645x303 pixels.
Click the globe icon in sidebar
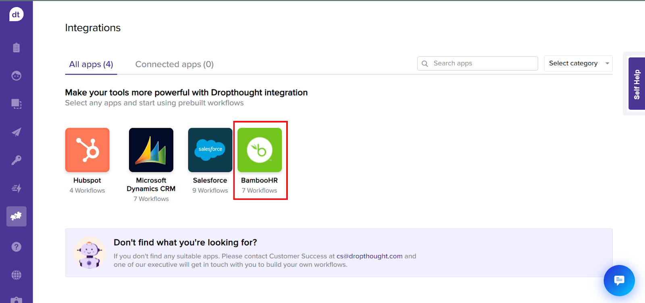click(16, 275)
